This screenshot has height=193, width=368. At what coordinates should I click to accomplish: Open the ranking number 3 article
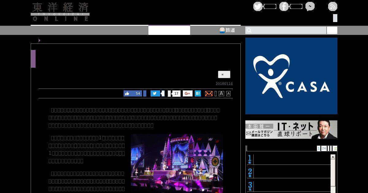[x=288, y=186]
